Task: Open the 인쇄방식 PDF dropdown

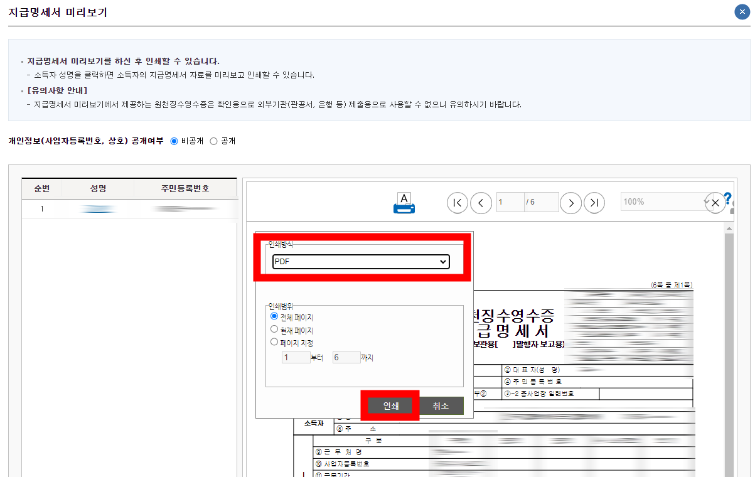Action: [361, 262]
